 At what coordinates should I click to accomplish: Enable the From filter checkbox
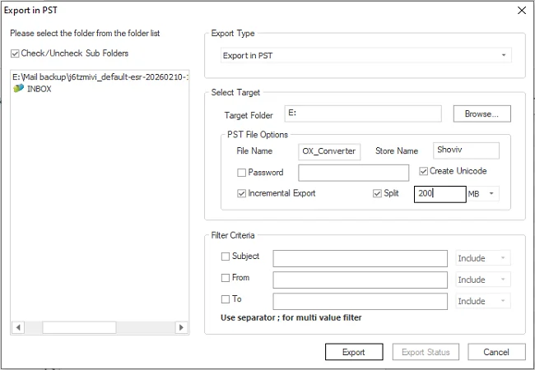[x=226, y=278]
